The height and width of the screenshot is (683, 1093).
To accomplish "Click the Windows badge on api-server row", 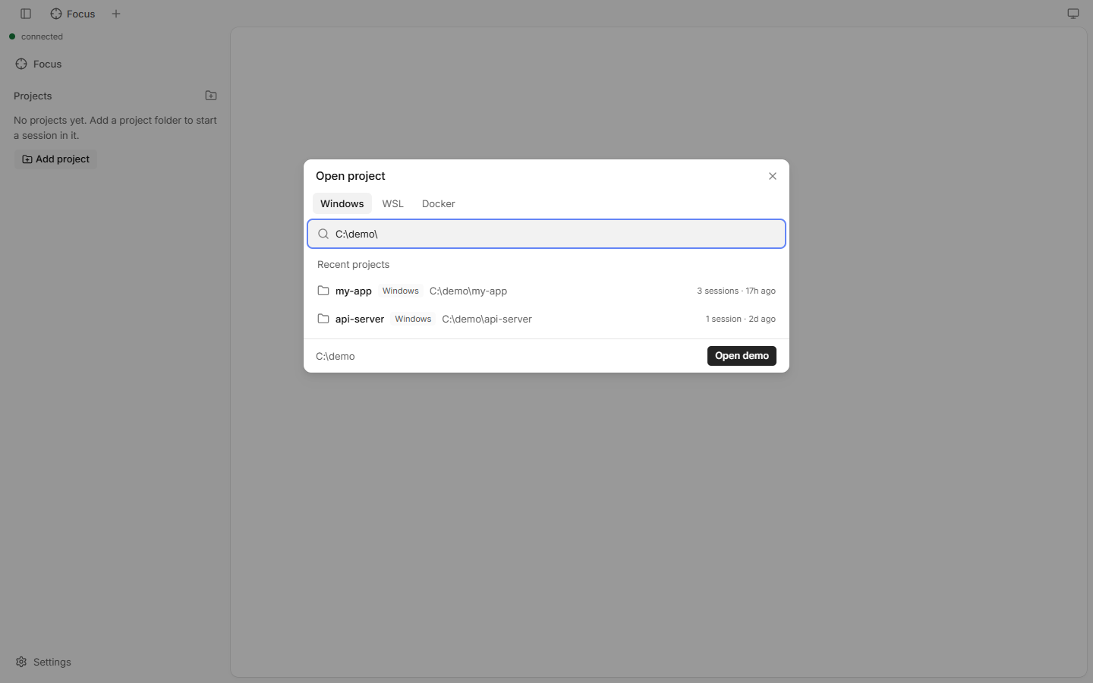I will click(x=413, y=319).
